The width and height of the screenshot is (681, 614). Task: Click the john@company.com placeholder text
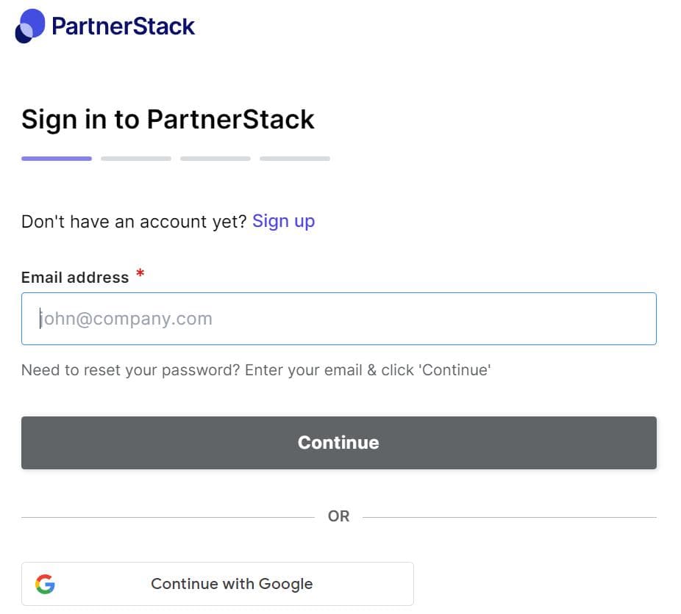(126, 319)
